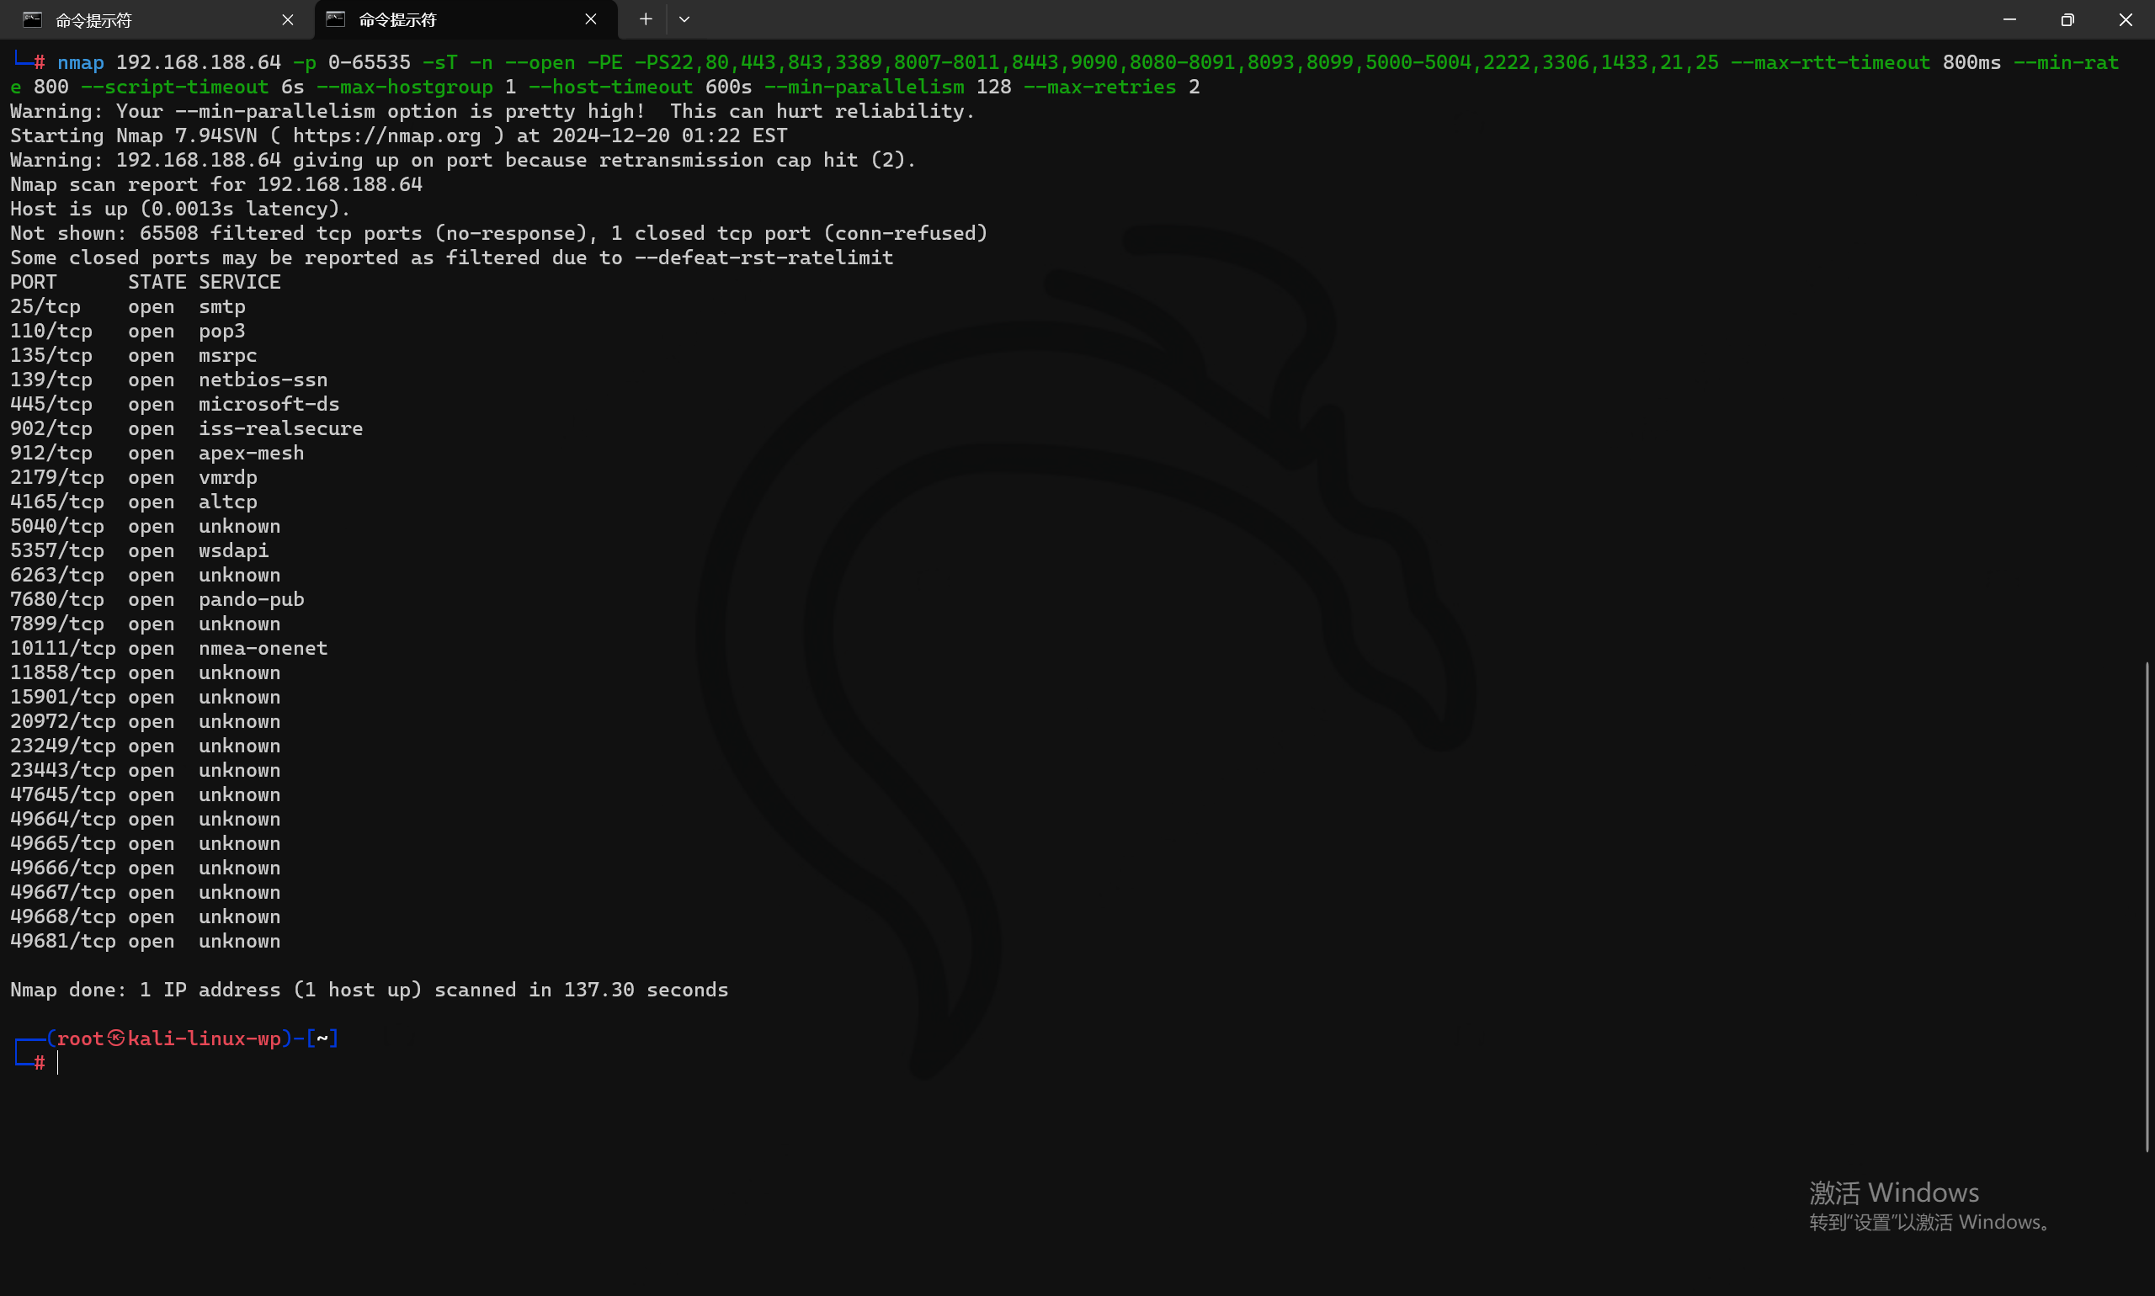Click the root㉿kali-linux-wp prompt text

pyautogui.click(x=168, y=1038)
